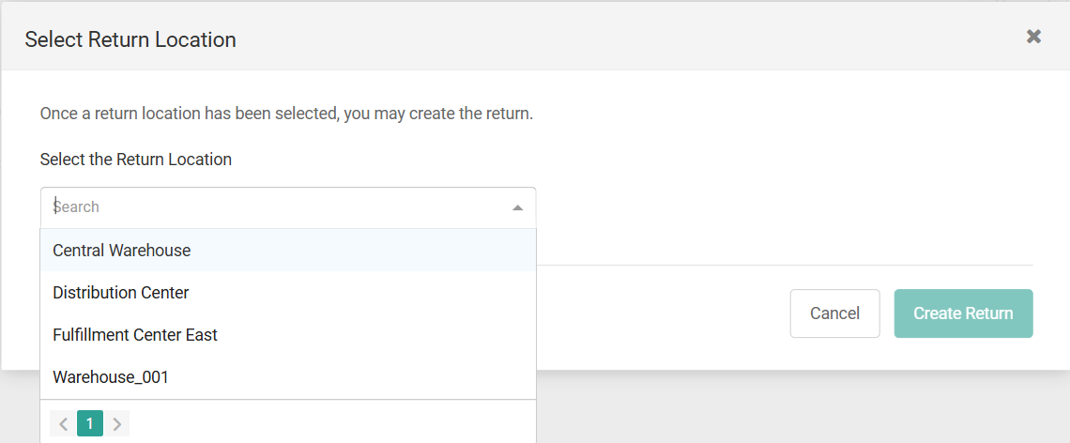Click the 'Select the Return Location' label
The height and width of the screenshot is (443, 1070).
pos(136,160)
